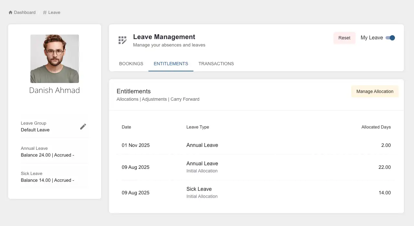Screen dimensions: 414x226
Task: Click the profile photo of Danish Ahmad
Action: [x=54, y=58]
